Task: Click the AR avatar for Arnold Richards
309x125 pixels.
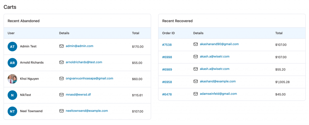Action: coord(12,63)
